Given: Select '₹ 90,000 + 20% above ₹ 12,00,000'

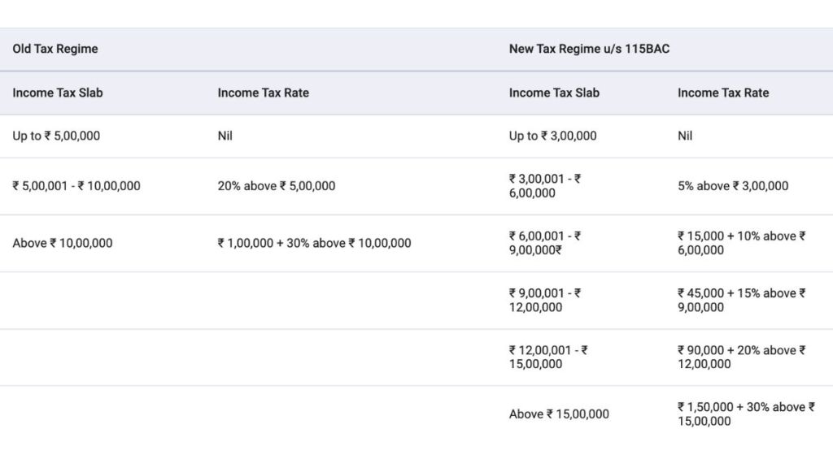Looking at the screenshot, I should pyautogui.click(x=742, y=357).
